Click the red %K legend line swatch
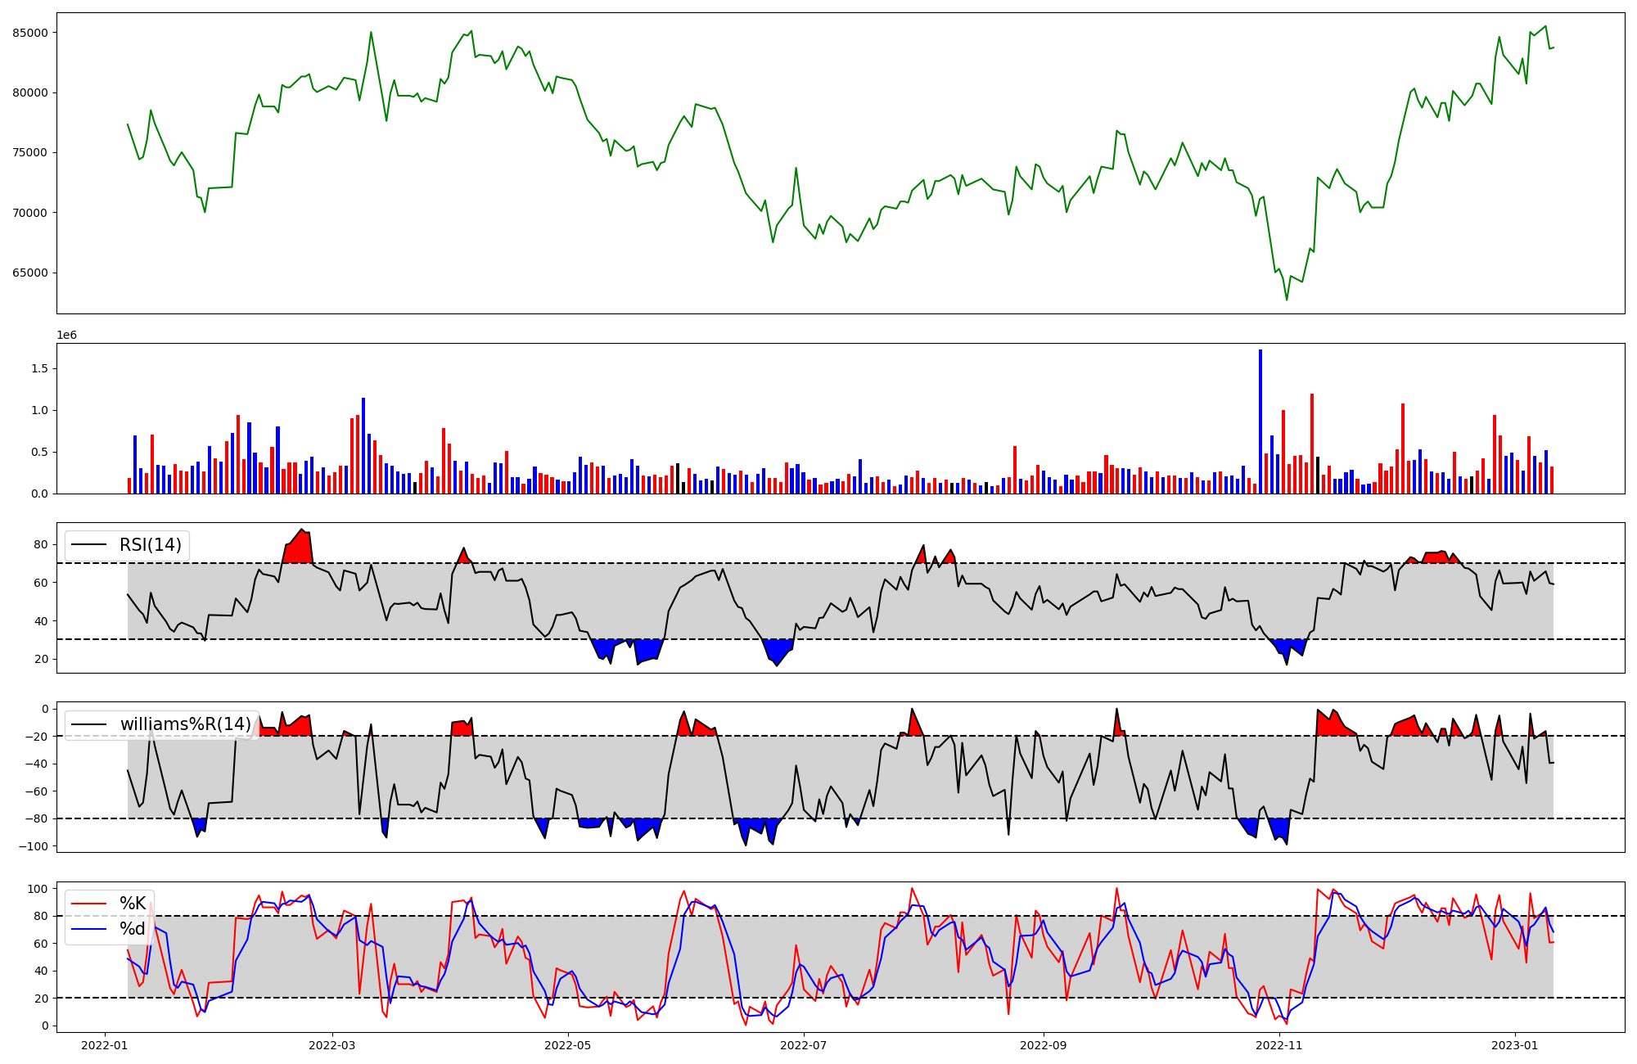Screen dimensions: 1637x1064 (x=89, y=904)
